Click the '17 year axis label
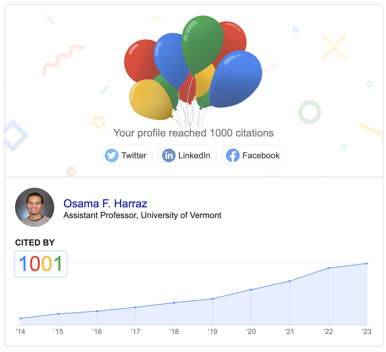 pos(136,331)
